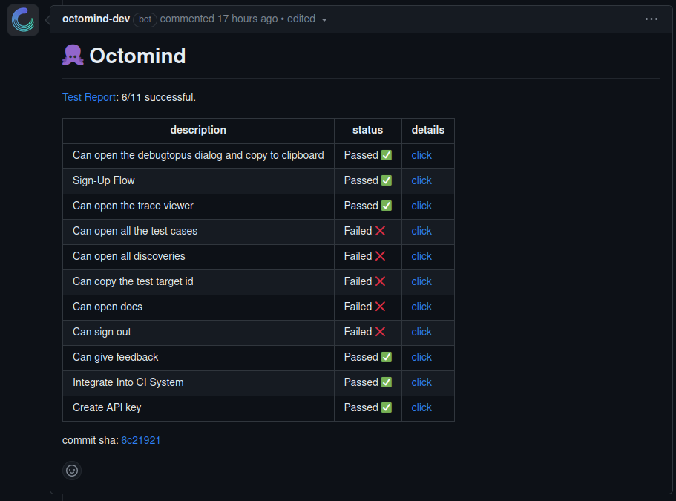Image resolution: width=676 pixels, height=501 pixels.
Task: Click the red cross beside Can open docs
Action: tap(382, 307)
